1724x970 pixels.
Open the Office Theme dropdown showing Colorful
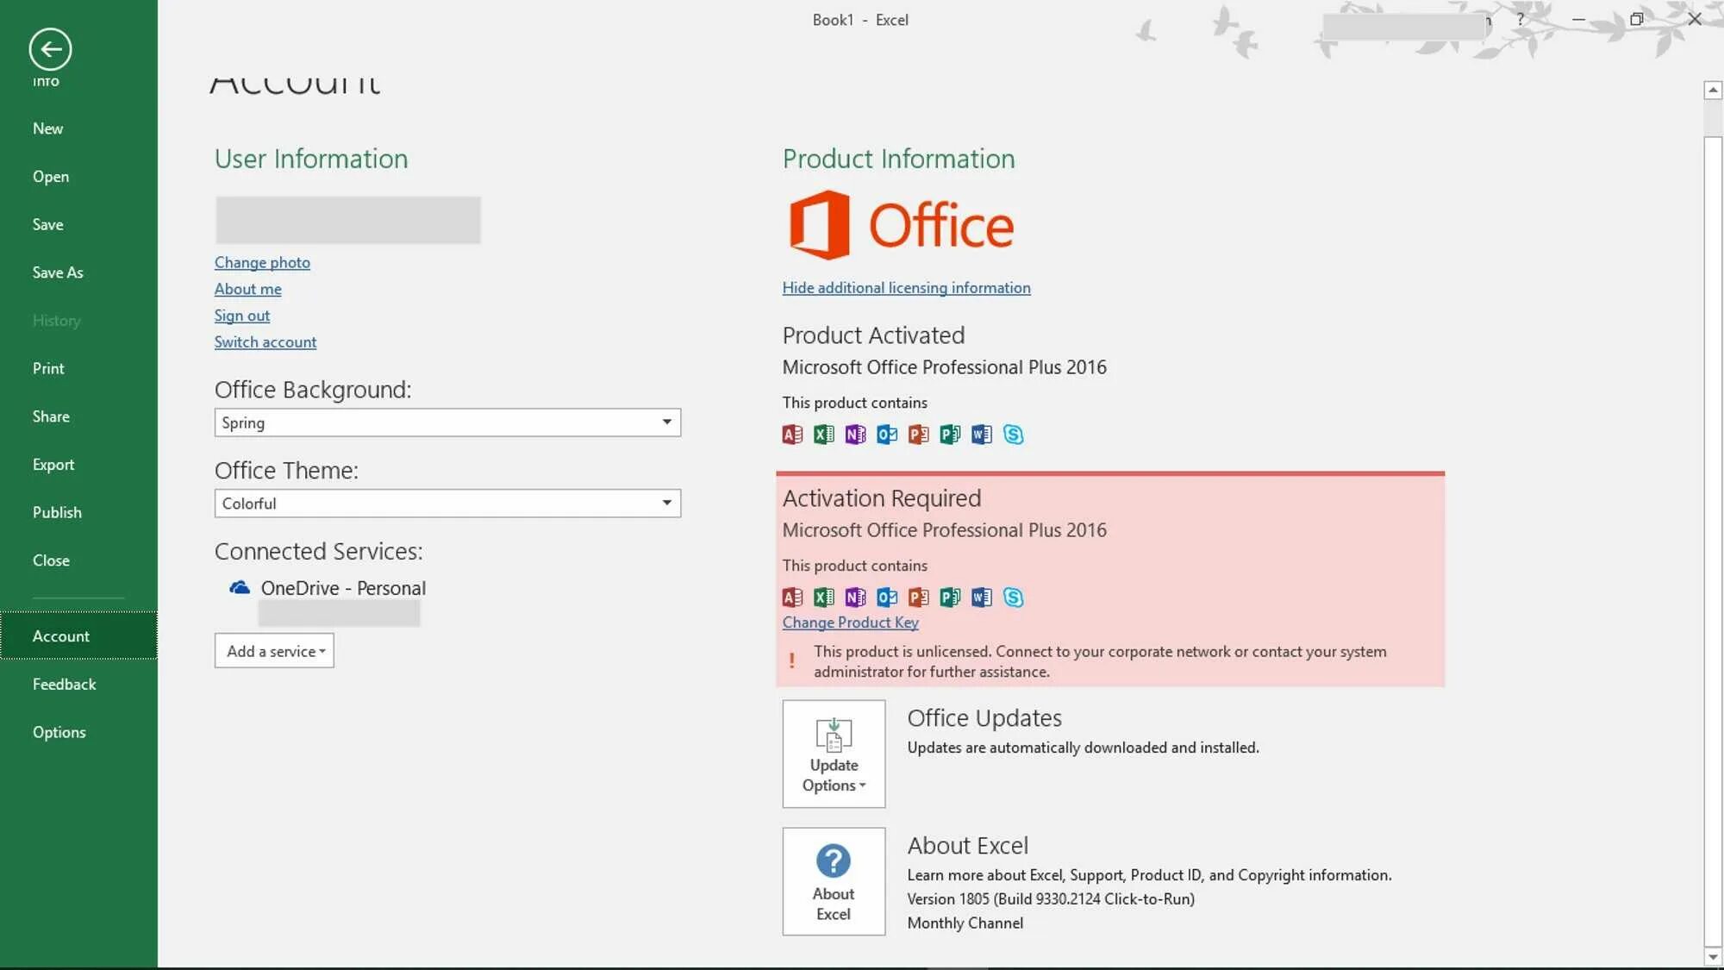[x=447, y=504]
